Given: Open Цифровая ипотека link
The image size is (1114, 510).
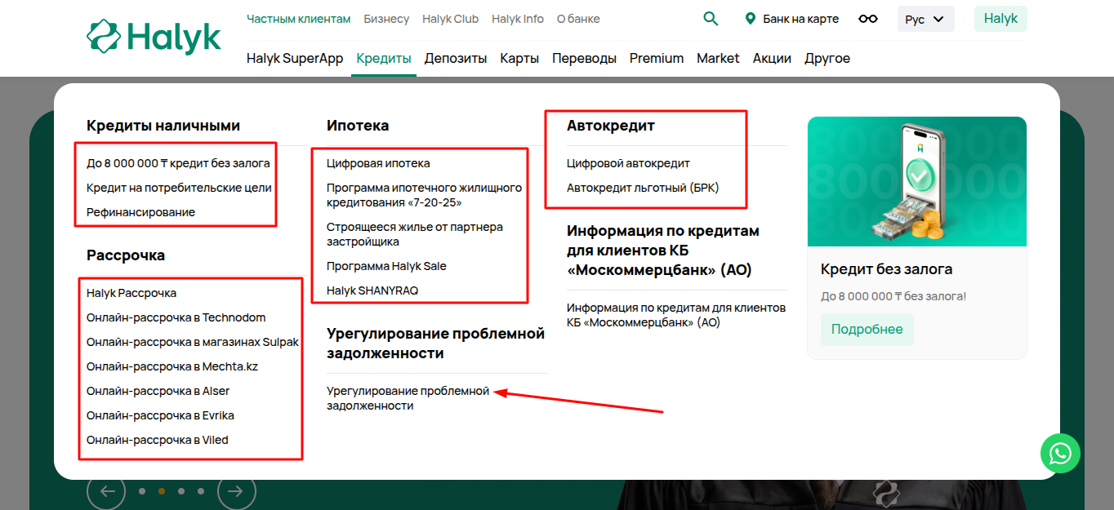Looking at the screenshot, I should [378, 163].
